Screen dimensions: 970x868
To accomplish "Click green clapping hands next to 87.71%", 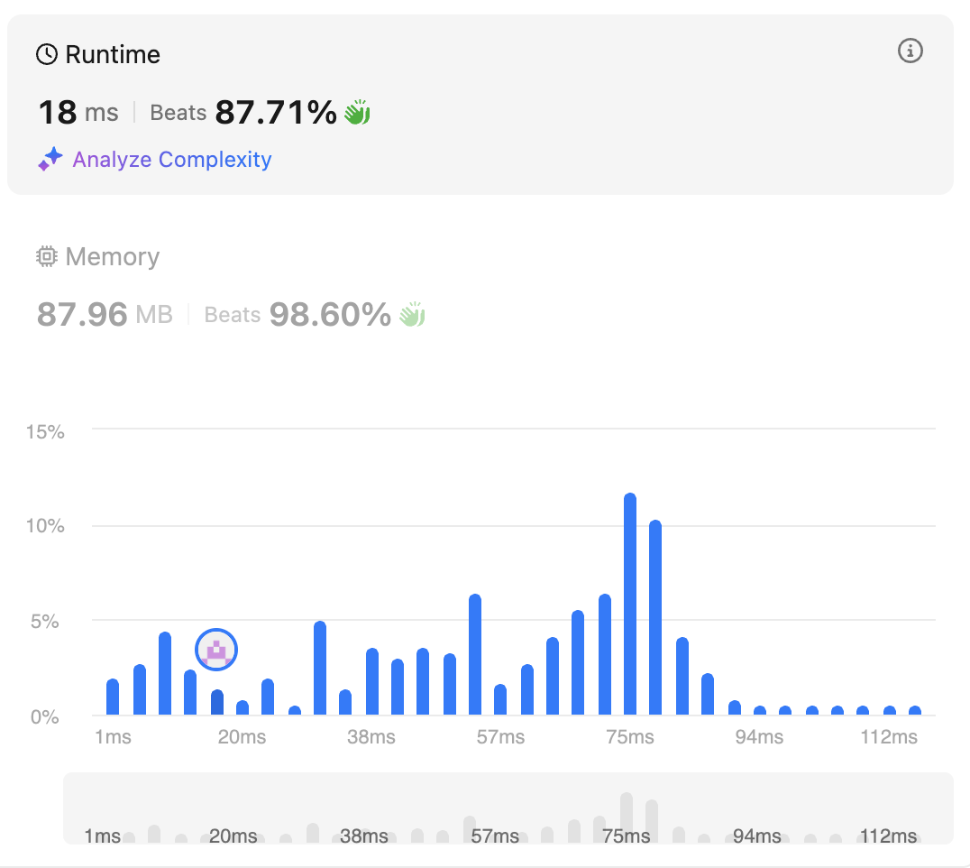I will pyautogui.click(x=358, y=113).
